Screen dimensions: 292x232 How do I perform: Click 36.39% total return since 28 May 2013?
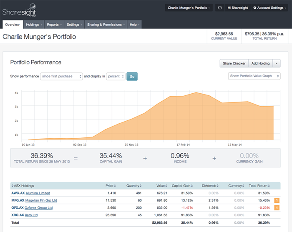42,156
